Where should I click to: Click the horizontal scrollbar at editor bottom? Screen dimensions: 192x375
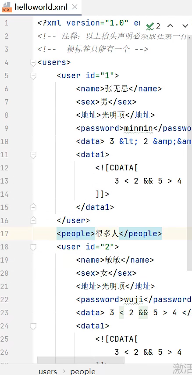[81, 360]
